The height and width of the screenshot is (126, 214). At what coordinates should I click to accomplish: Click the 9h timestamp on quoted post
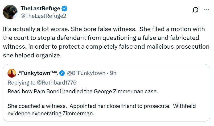pos(113,73)
